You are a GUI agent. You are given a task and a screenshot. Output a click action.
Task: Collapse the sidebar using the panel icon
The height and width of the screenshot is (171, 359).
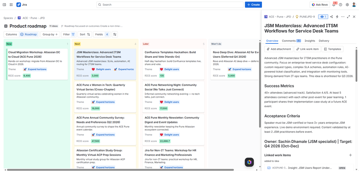click(x=4, y=5)
